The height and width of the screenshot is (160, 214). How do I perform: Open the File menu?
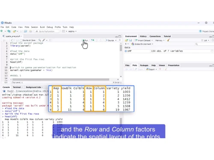point(2,27)
